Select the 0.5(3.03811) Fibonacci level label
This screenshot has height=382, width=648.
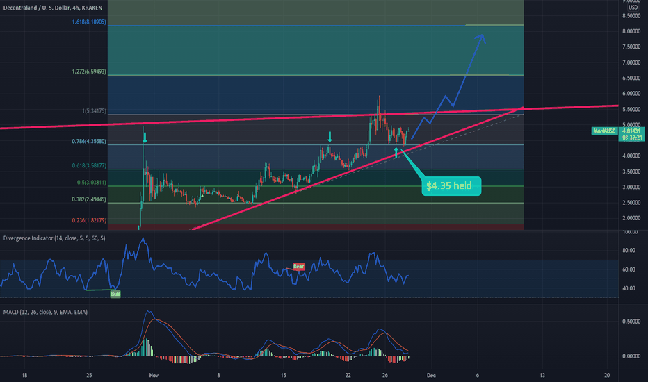92,183
